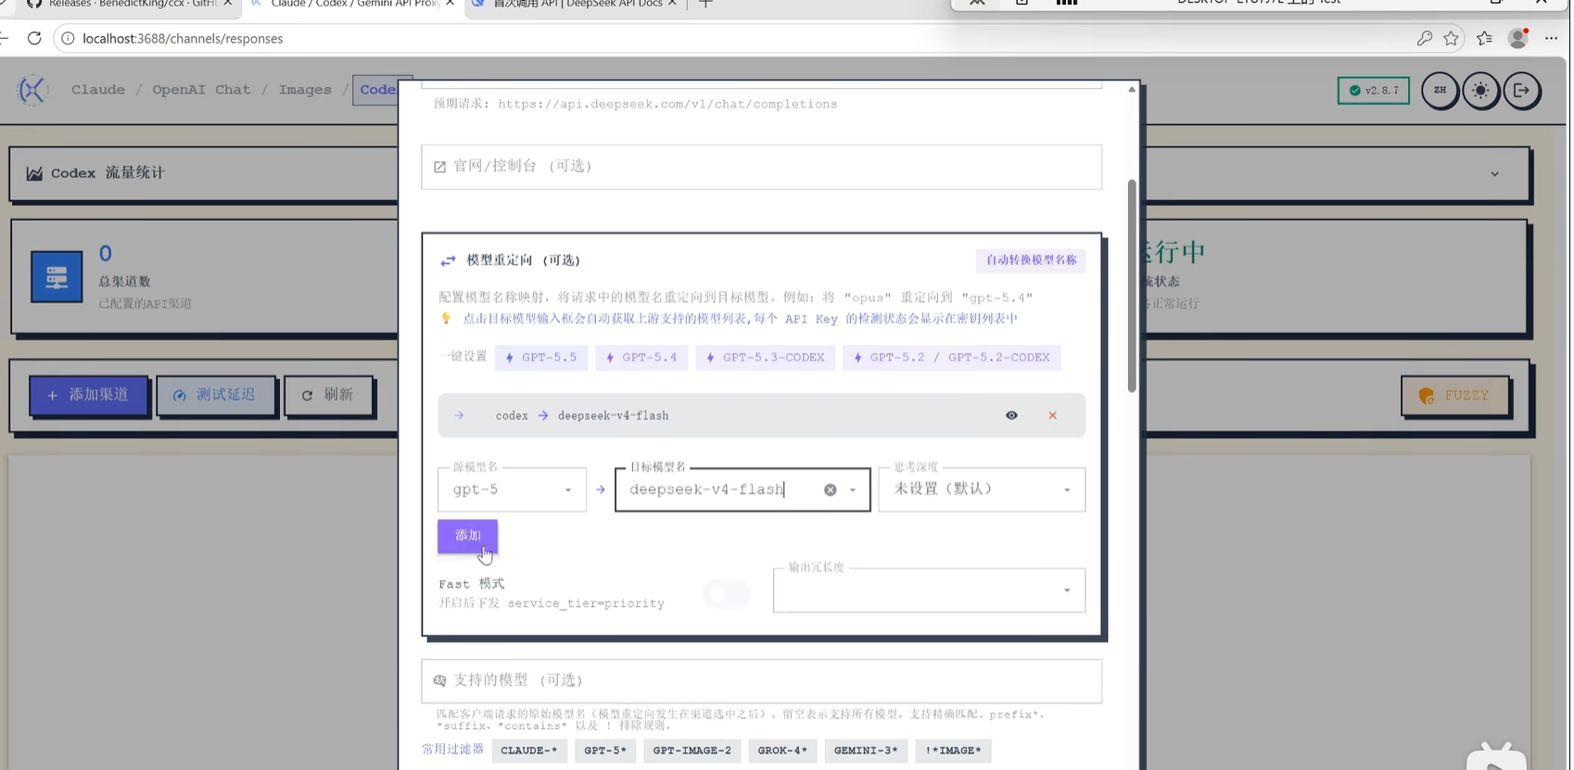
Task: Clear the target model name field
Action: (x=831, y=489)
